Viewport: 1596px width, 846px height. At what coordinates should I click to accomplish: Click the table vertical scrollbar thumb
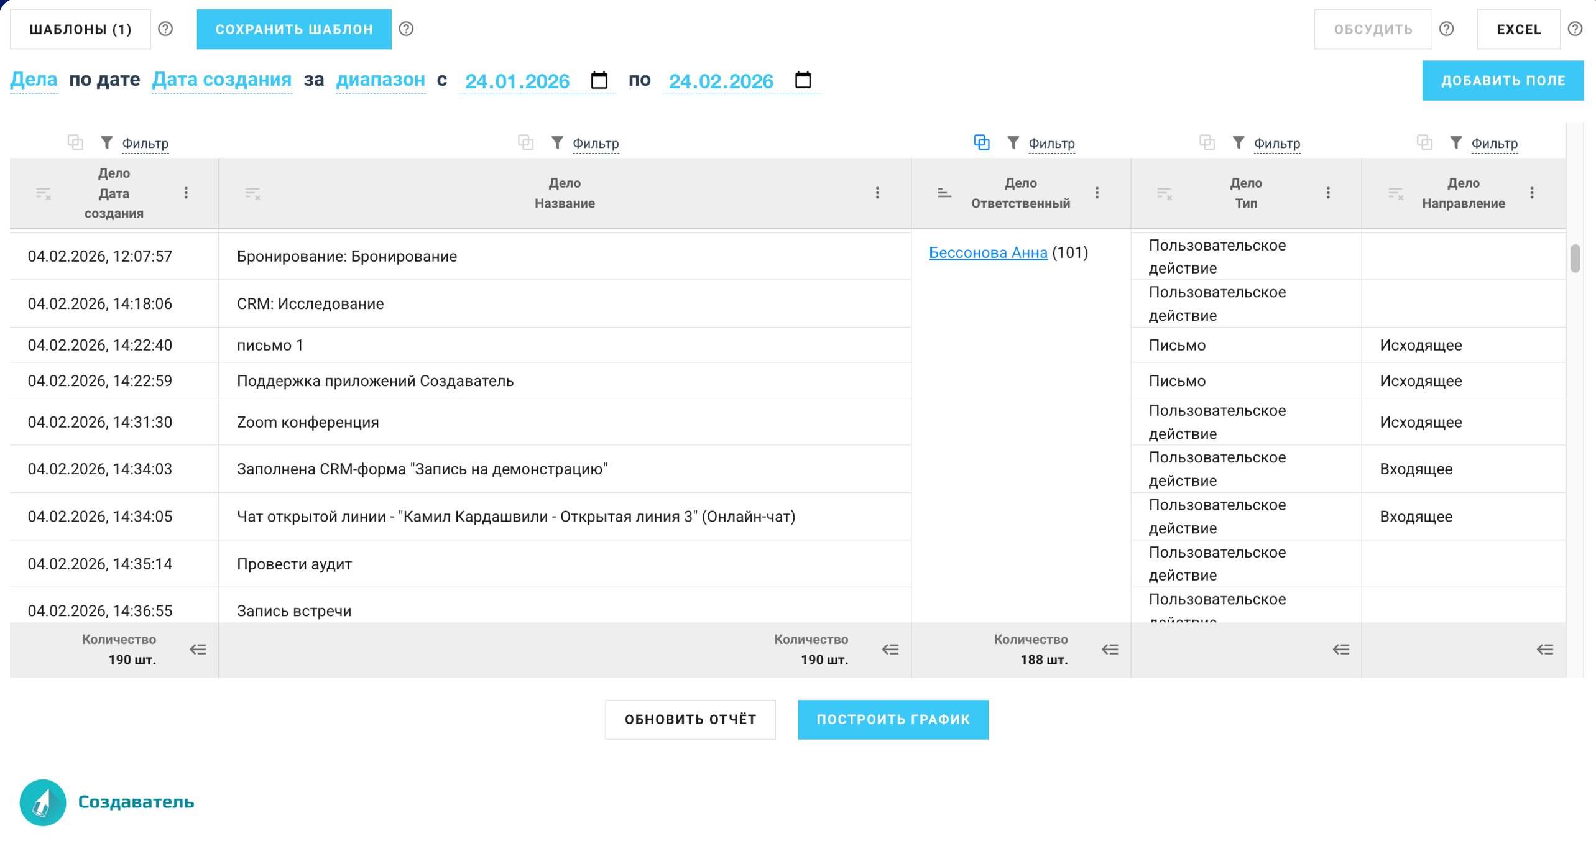point(1574,258)
